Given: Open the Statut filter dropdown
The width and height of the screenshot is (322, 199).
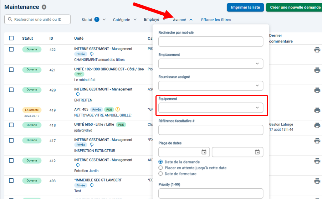Looking at the screenshot, I should click(x=94, y=20).
